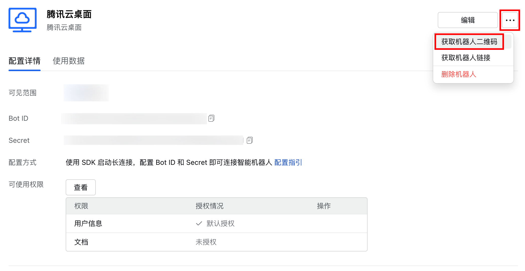This screenshot has height=271, width=525.
Task: Open the 配置指引 link
Action: 288,163
